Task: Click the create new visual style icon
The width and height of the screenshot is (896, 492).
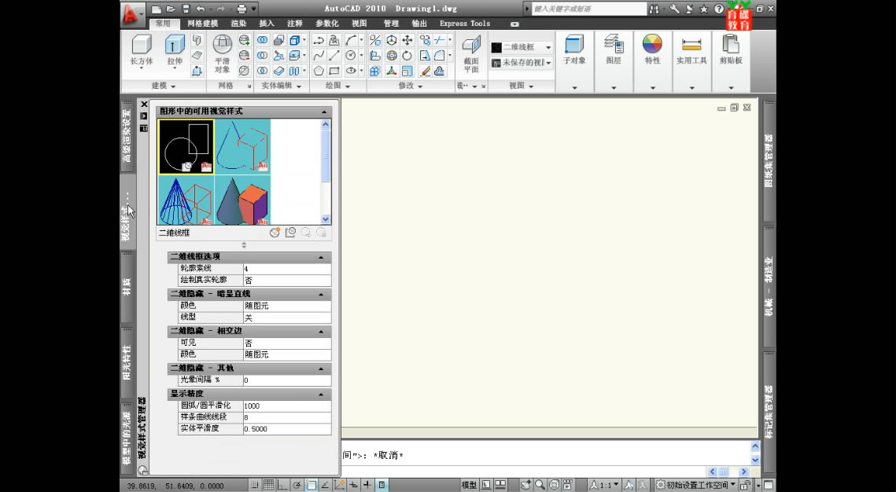Action: 275,233
